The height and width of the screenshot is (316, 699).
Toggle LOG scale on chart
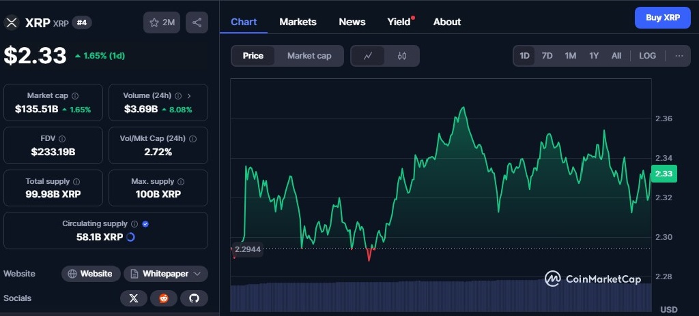click(x=647, y=56)
